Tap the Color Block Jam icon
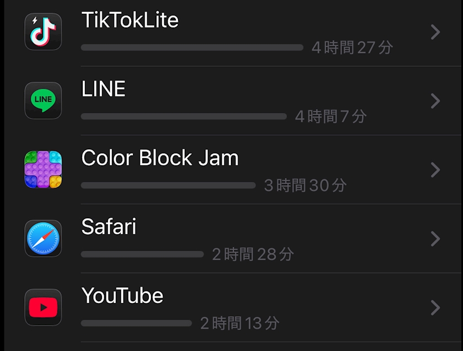The height and width of the screenshot is (351, 463). tap(43, 170)
